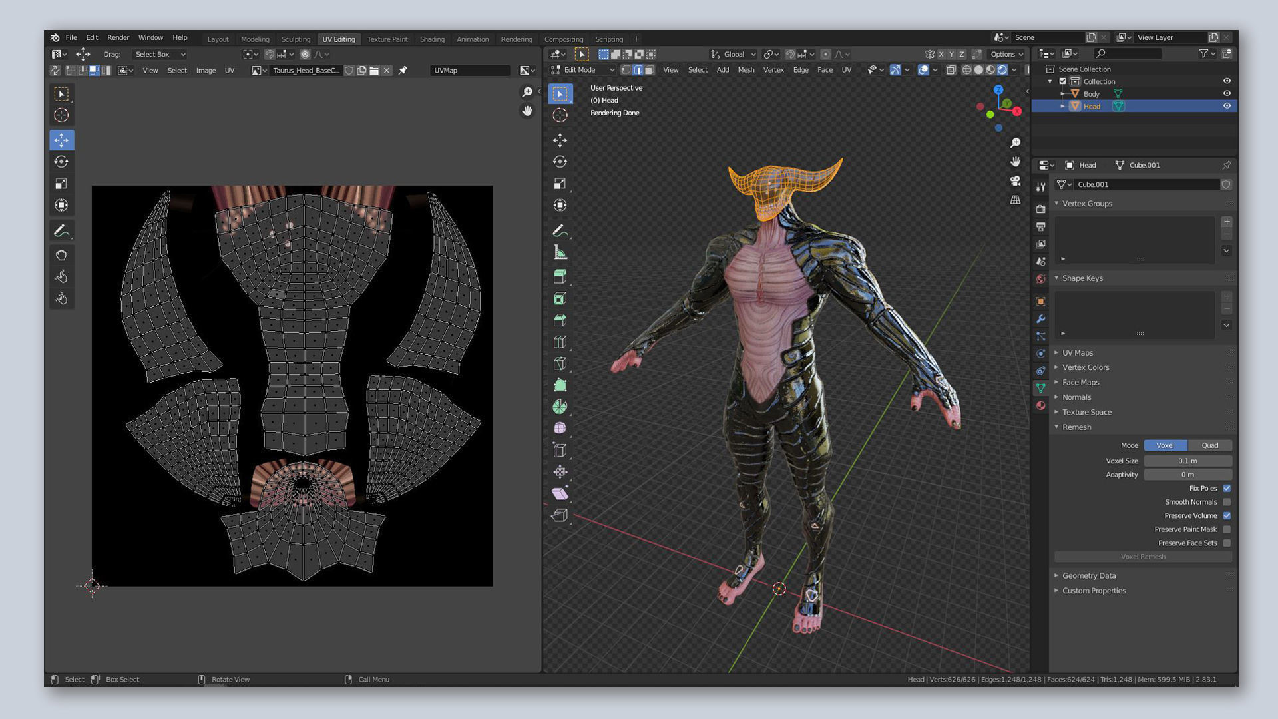Adjust the Voxel Size field
The image size is (1278, 719).
[x=1187, y=461]
